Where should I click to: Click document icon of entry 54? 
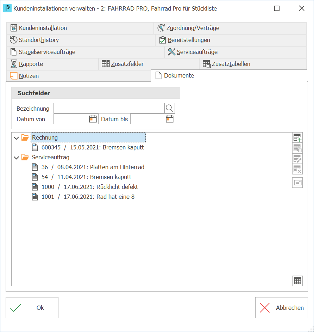[x=35, y=177]
